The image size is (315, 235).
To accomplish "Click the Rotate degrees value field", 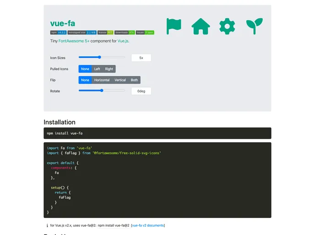I will tap(141, 91).
